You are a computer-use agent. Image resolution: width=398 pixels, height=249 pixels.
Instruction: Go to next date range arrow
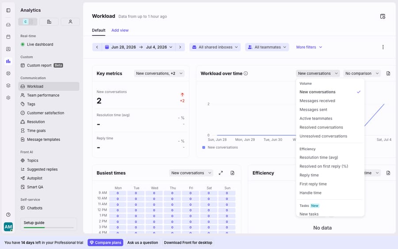point(180,47)
